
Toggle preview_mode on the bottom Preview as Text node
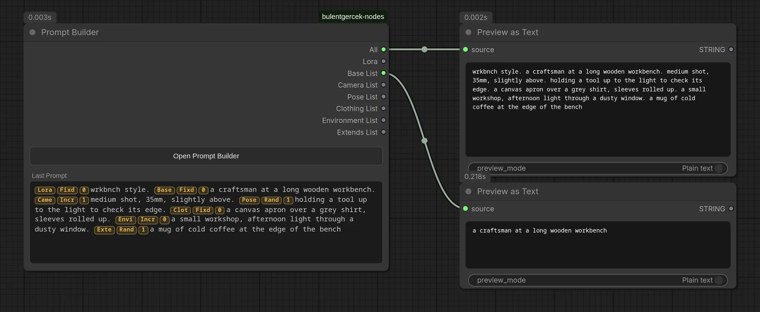[x=598, y=280]
